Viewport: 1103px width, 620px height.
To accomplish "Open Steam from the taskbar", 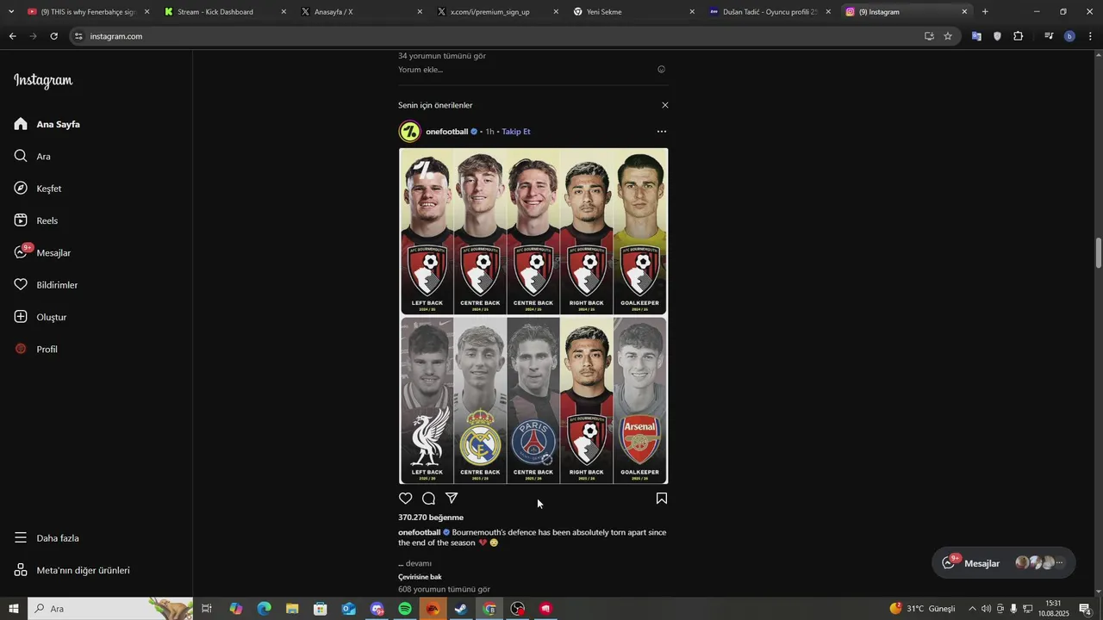I will [461, 609].
